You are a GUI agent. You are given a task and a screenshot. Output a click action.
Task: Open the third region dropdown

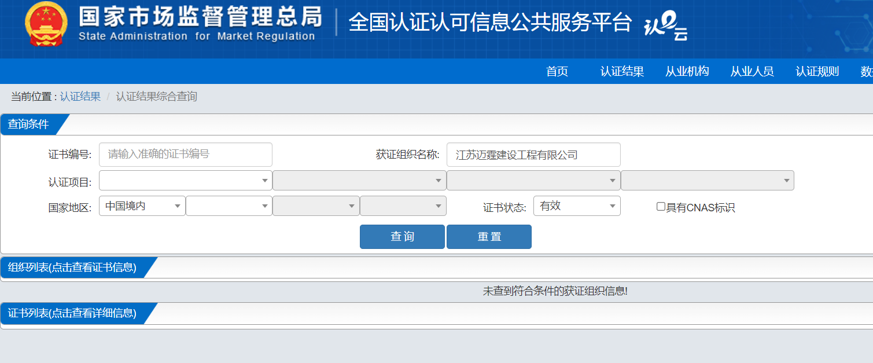point(316,206)
